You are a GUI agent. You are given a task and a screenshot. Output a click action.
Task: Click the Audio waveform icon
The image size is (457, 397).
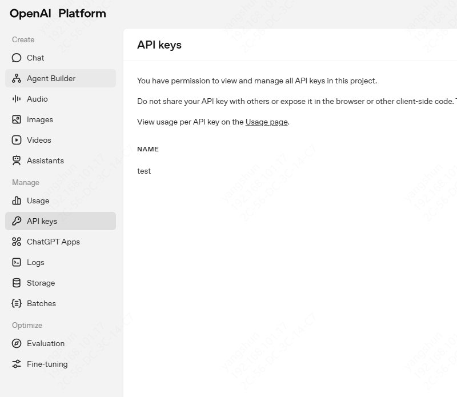(x=17, y=99)
